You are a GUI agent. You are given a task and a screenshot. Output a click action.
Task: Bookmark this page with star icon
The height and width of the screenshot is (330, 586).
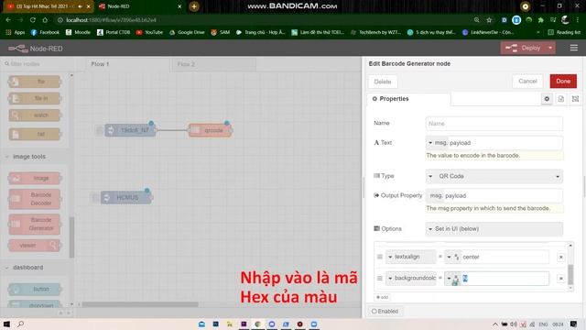click(489, 20)
